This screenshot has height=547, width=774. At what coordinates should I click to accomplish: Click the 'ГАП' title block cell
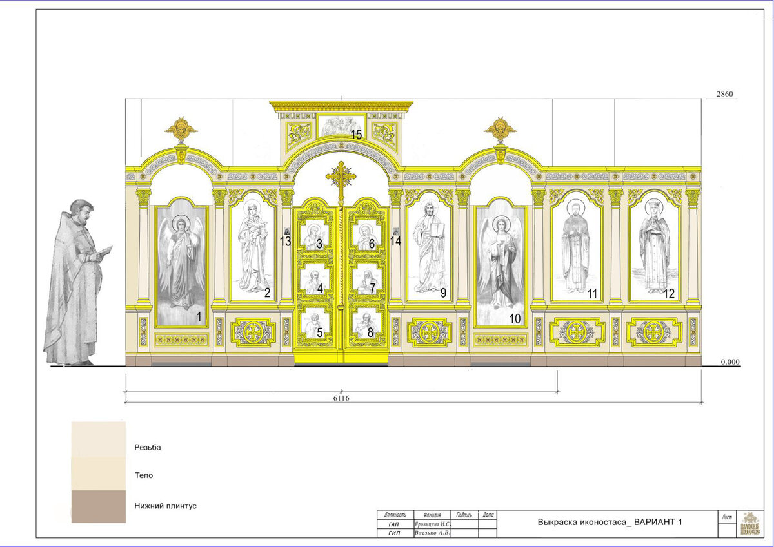point(395,524)
